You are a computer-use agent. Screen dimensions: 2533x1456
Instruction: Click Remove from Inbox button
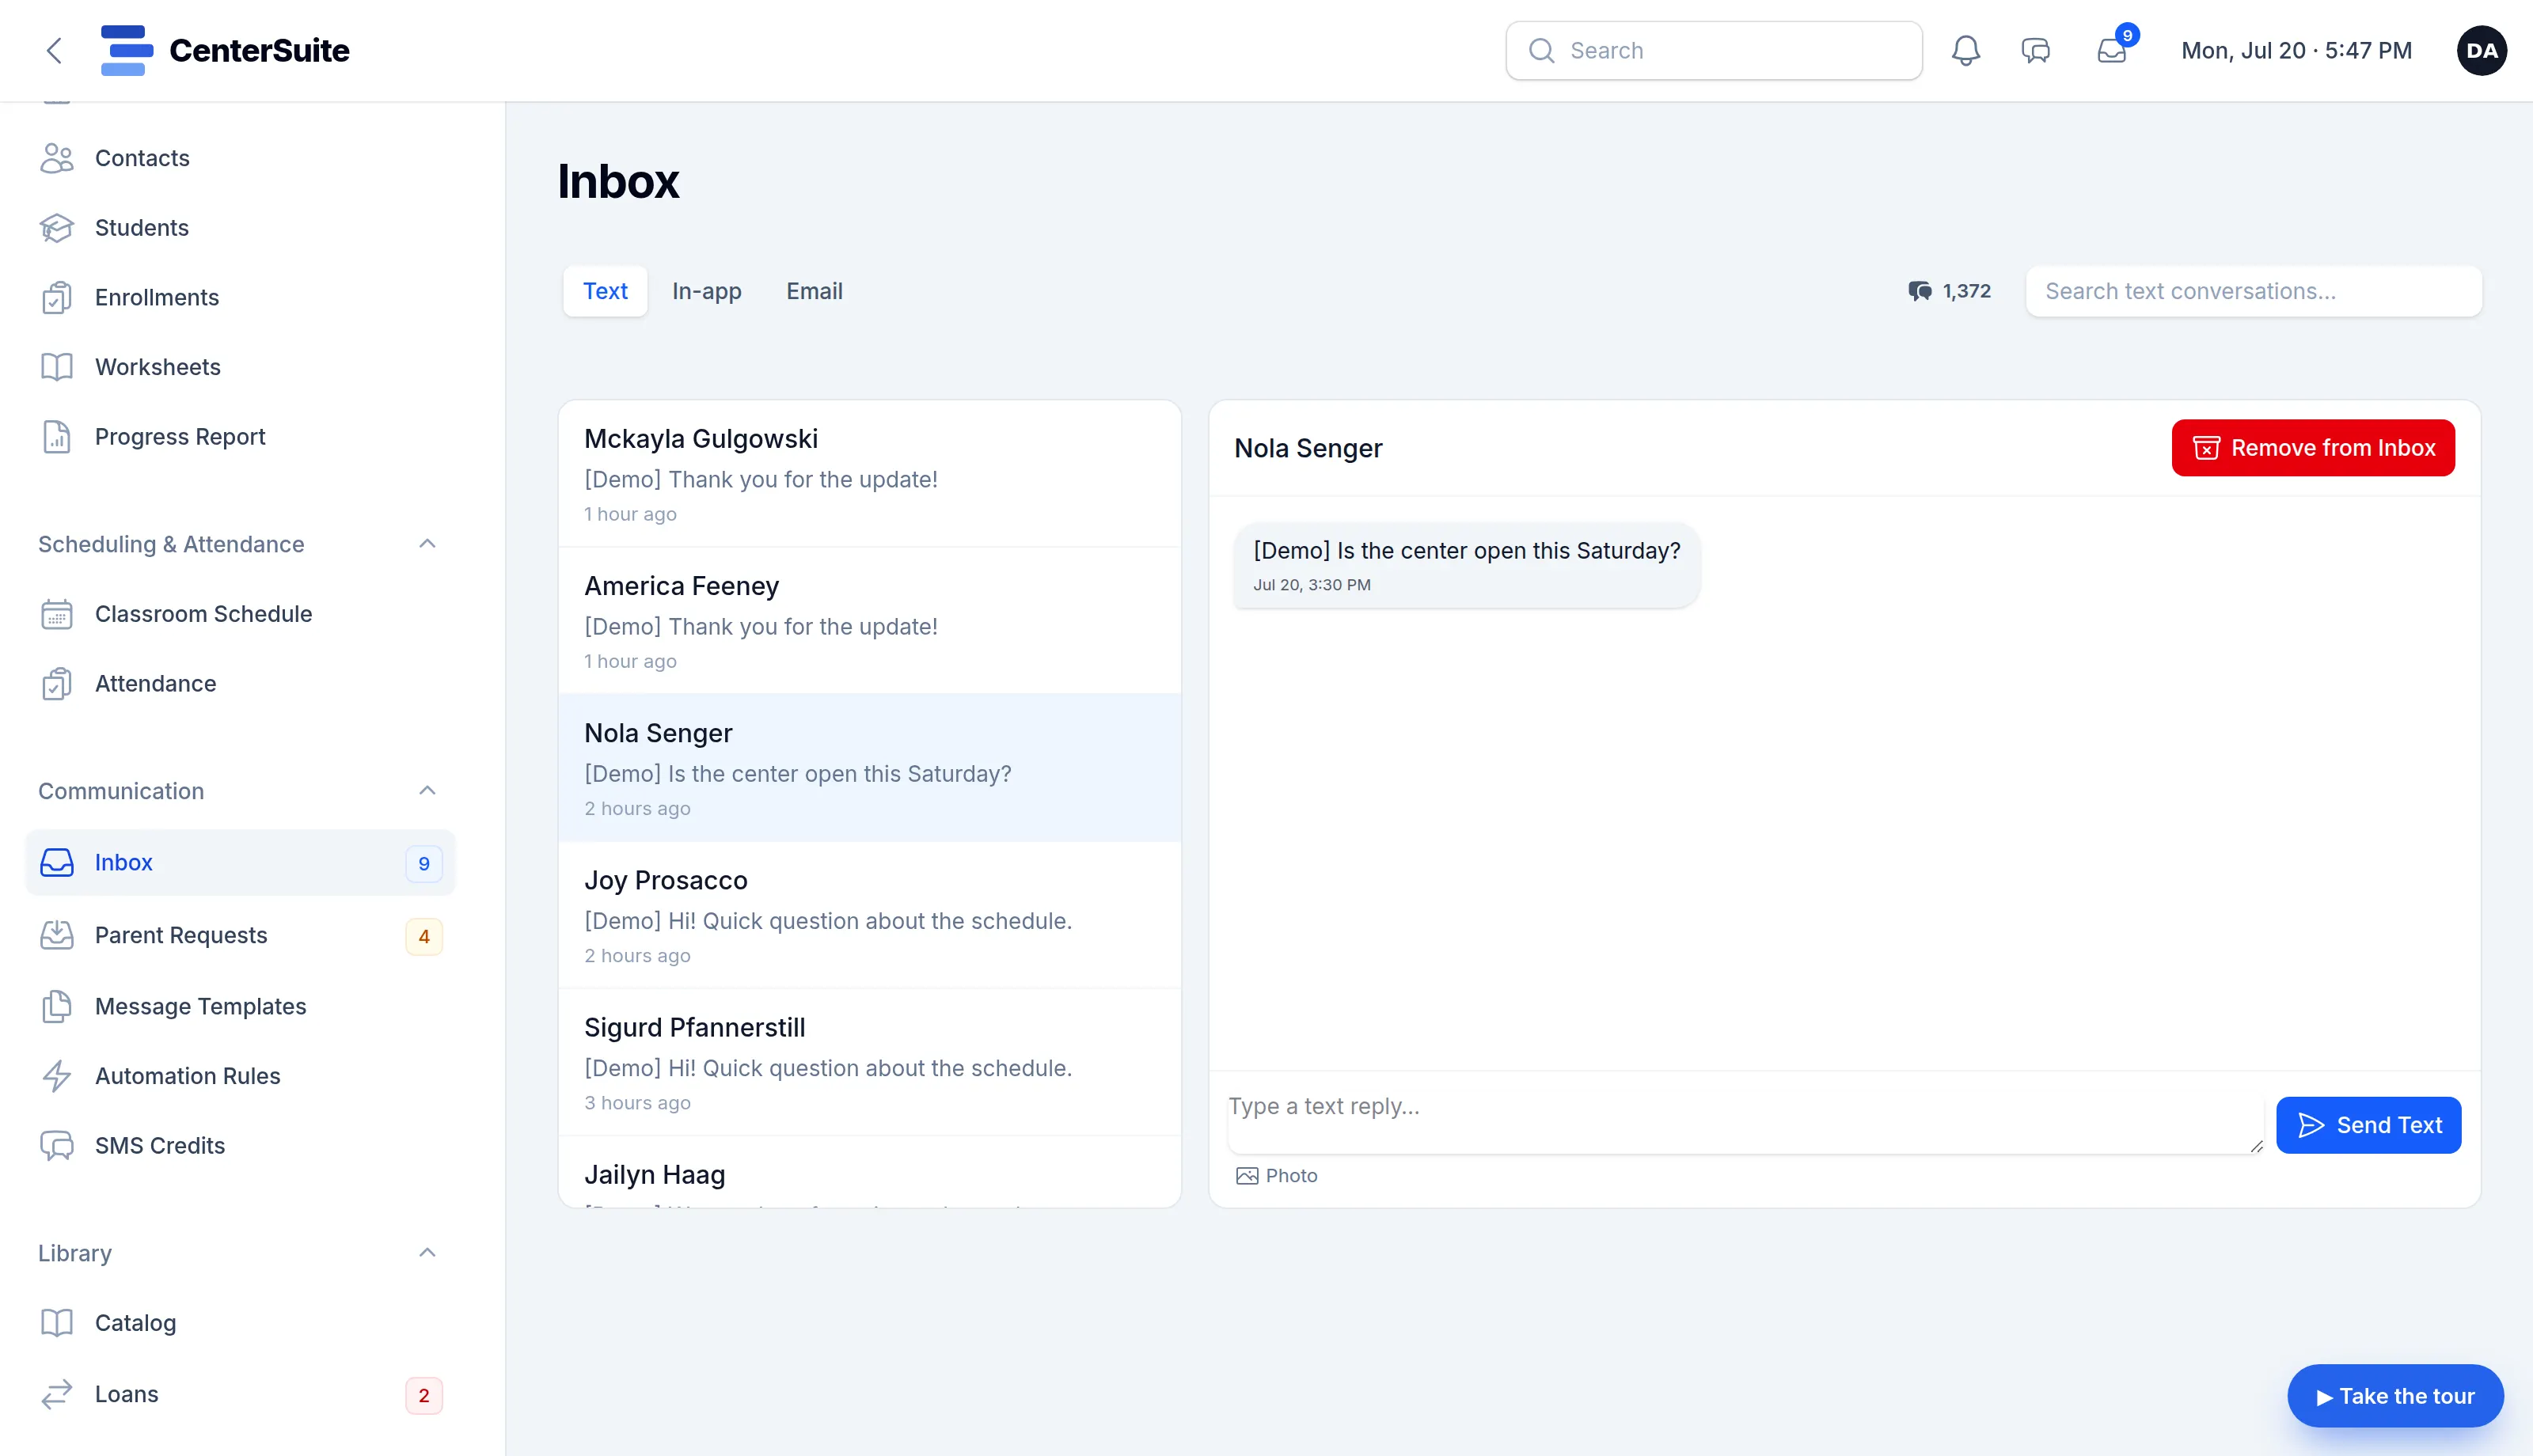pos(2313,448)
